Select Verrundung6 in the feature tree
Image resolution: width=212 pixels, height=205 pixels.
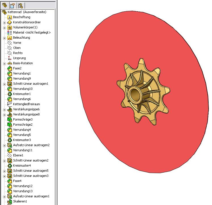click(22, 99)
